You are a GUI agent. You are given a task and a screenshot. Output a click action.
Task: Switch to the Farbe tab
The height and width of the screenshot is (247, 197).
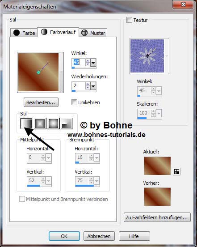[x=24, y=33]
